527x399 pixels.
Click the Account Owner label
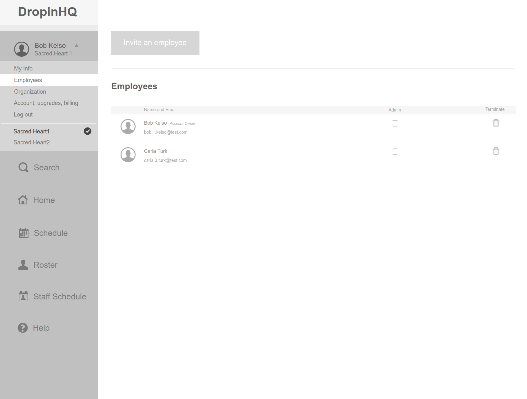[x=183, y=123]
